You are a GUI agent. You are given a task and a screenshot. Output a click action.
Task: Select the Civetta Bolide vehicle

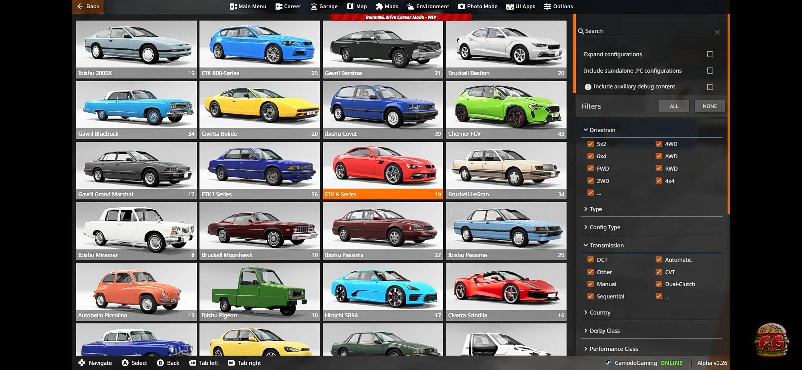coord(260,110)
